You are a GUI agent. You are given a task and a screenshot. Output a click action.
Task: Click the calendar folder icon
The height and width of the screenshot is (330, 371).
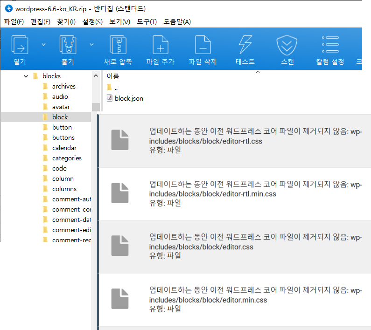tap(45, 148)
